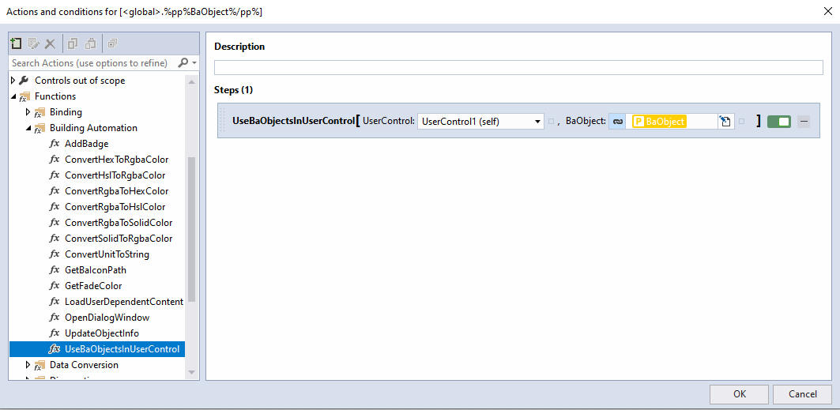Click the step drag handle grip
This screenshot has width=840, height=410.
coord(224,121)
